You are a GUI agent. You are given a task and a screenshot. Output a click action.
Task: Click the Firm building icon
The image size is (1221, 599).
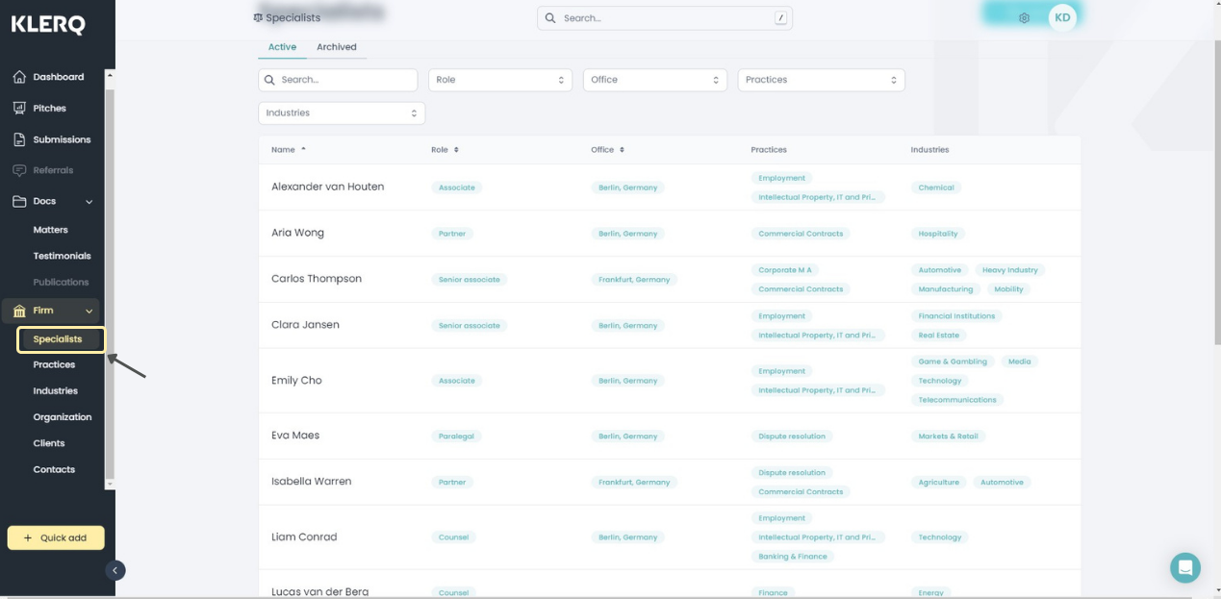click(x=19, y=311)
